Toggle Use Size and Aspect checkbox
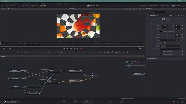 (161, 31)
